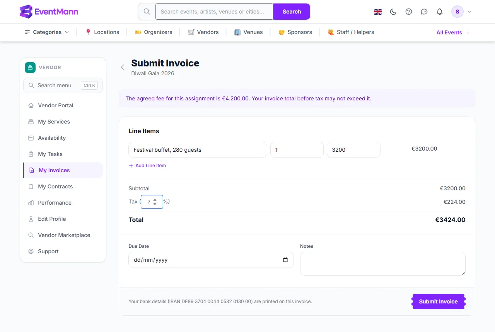This screenshot has width=495, height=332.
Task: Click the main Search button
Action: [x=292, y=12]
